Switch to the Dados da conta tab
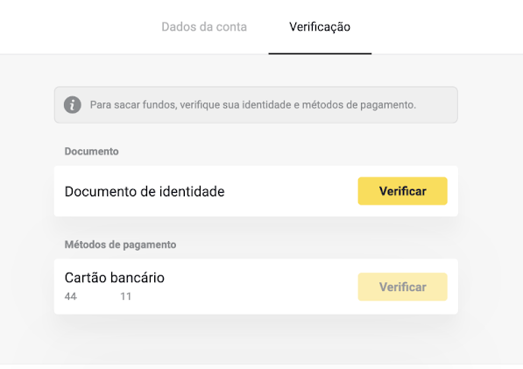This screenshot has width=523, height=369. (204, 26)
